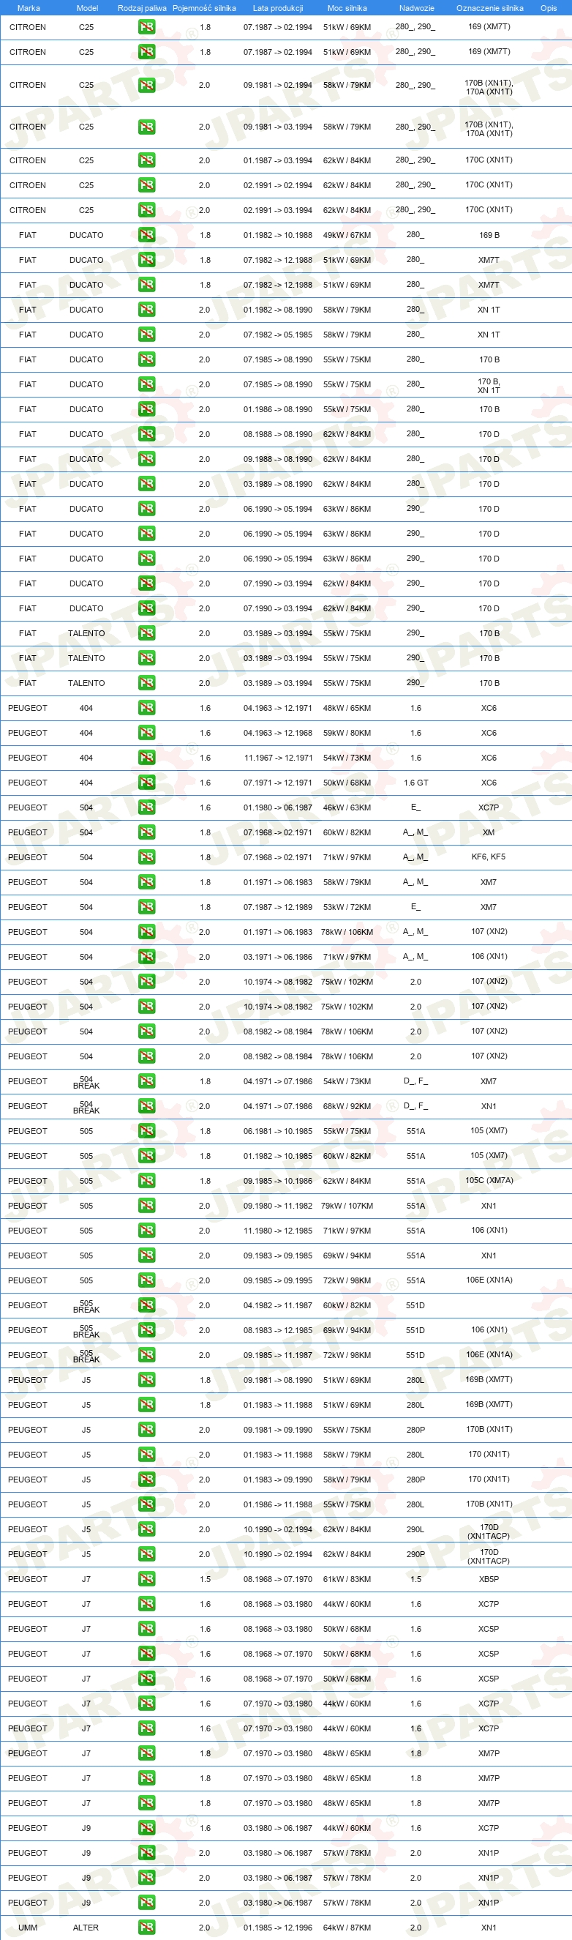Click the 03.1989 -> 08.1990 date cell
The image size is (572, 1940).
coord(278,484)
